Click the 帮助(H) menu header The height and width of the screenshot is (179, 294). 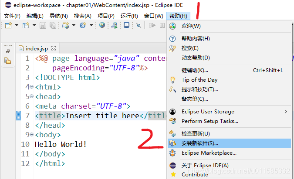[178, 16]
